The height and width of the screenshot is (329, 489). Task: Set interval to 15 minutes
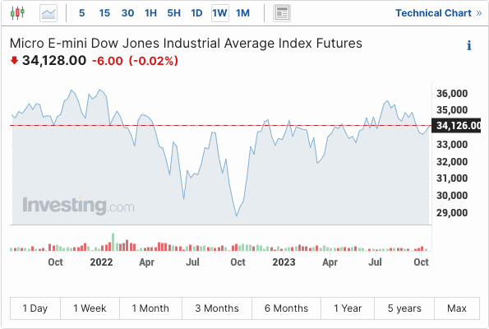click(104, 13)
